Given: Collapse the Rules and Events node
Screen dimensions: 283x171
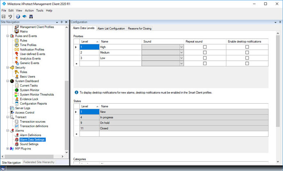Looking at the screenshot, I should click(x=7, y=36).
